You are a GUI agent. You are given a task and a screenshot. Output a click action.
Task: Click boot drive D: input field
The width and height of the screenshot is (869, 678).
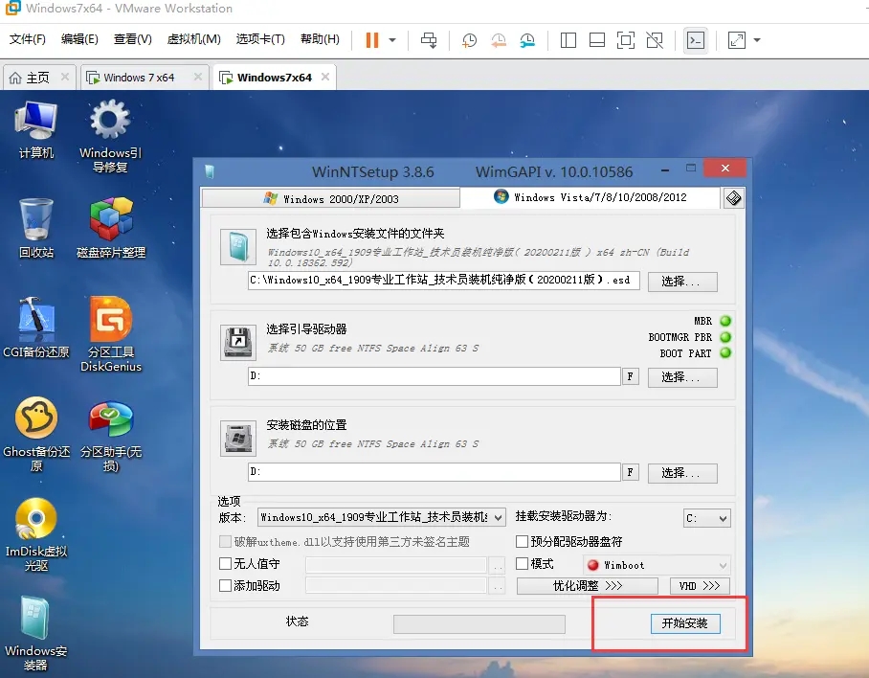pyautogui.click(x=434, y=376)
